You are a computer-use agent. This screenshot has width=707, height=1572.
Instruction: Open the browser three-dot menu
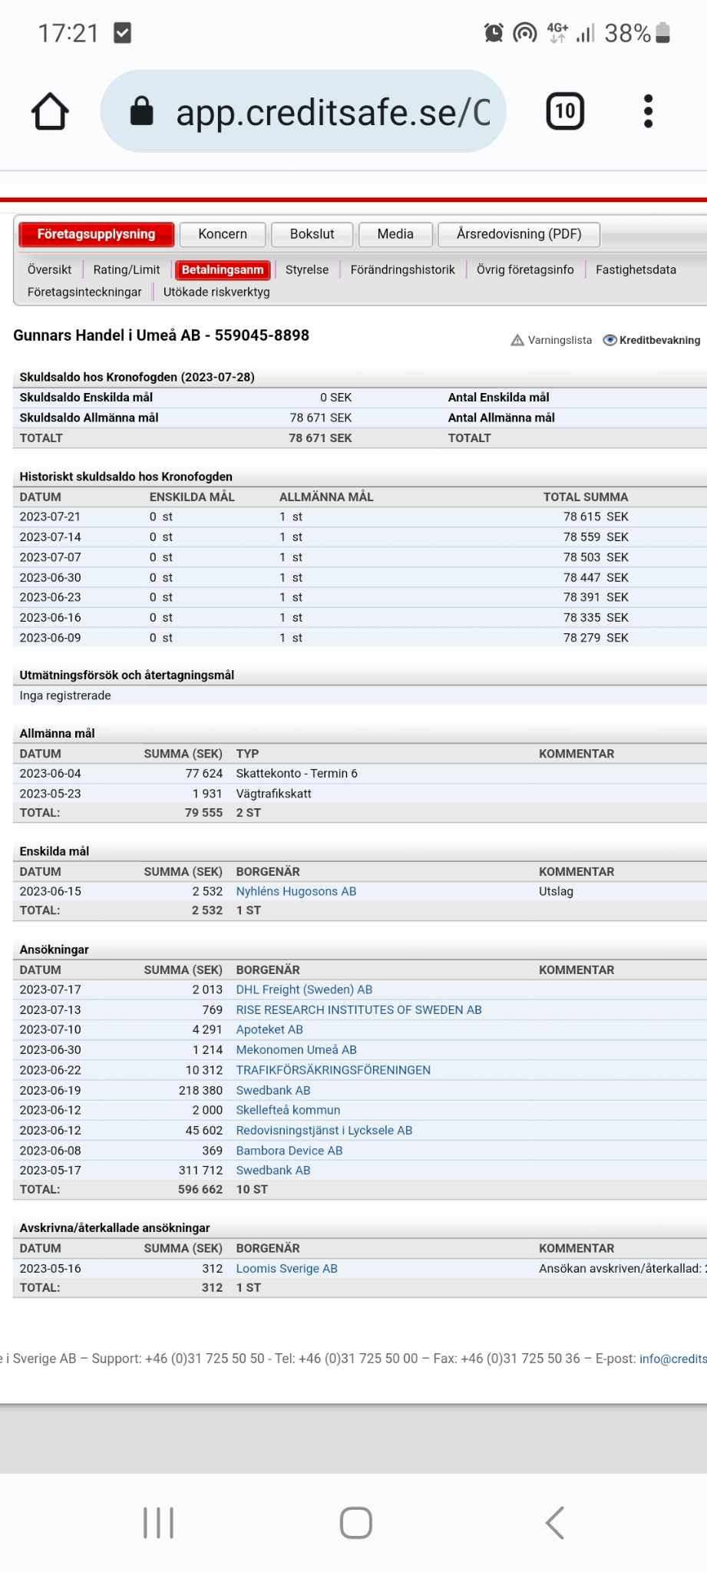pyautogui.click(x=648, y=111)
